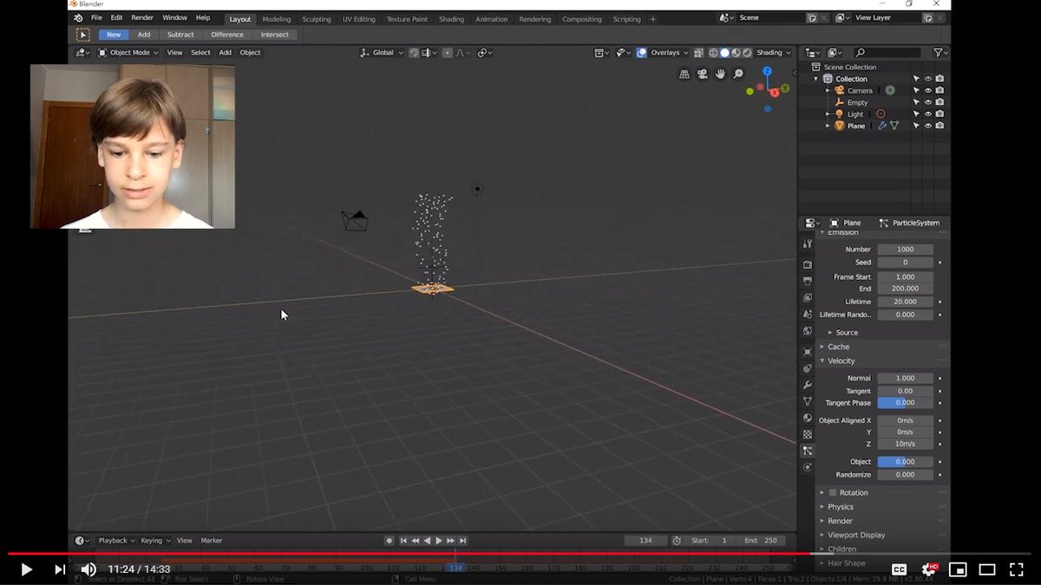Screen dimensions: 1041x585
Task: Click the green Y axis gizmo ball
Action: pos(785,88)
